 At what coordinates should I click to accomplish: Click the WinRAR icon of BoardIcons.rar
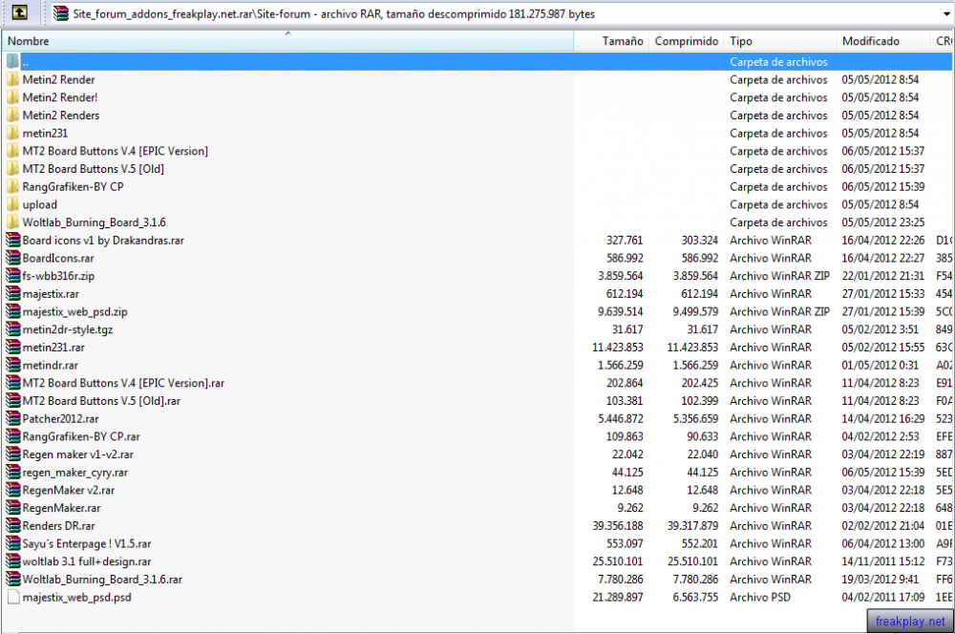point(12,258)
